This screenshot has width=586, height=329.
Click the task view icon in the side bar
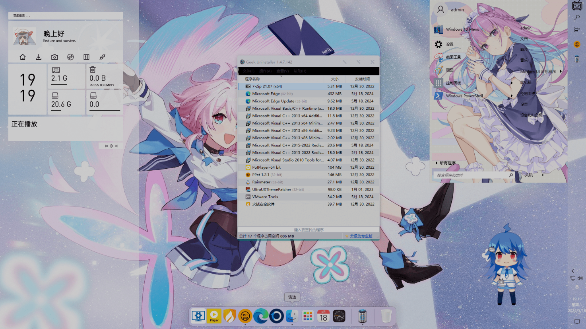click(x=577, y=29)
